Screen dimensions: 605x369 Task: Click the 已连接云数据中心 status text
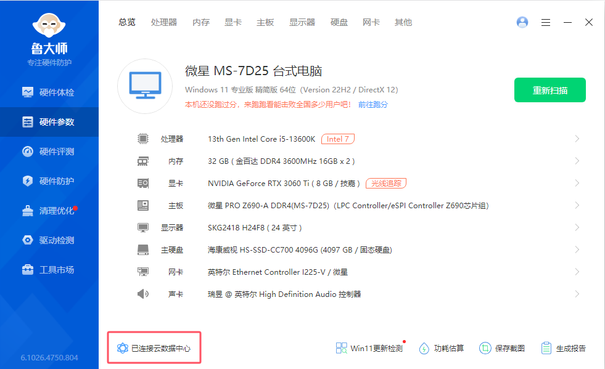[161, 349]
